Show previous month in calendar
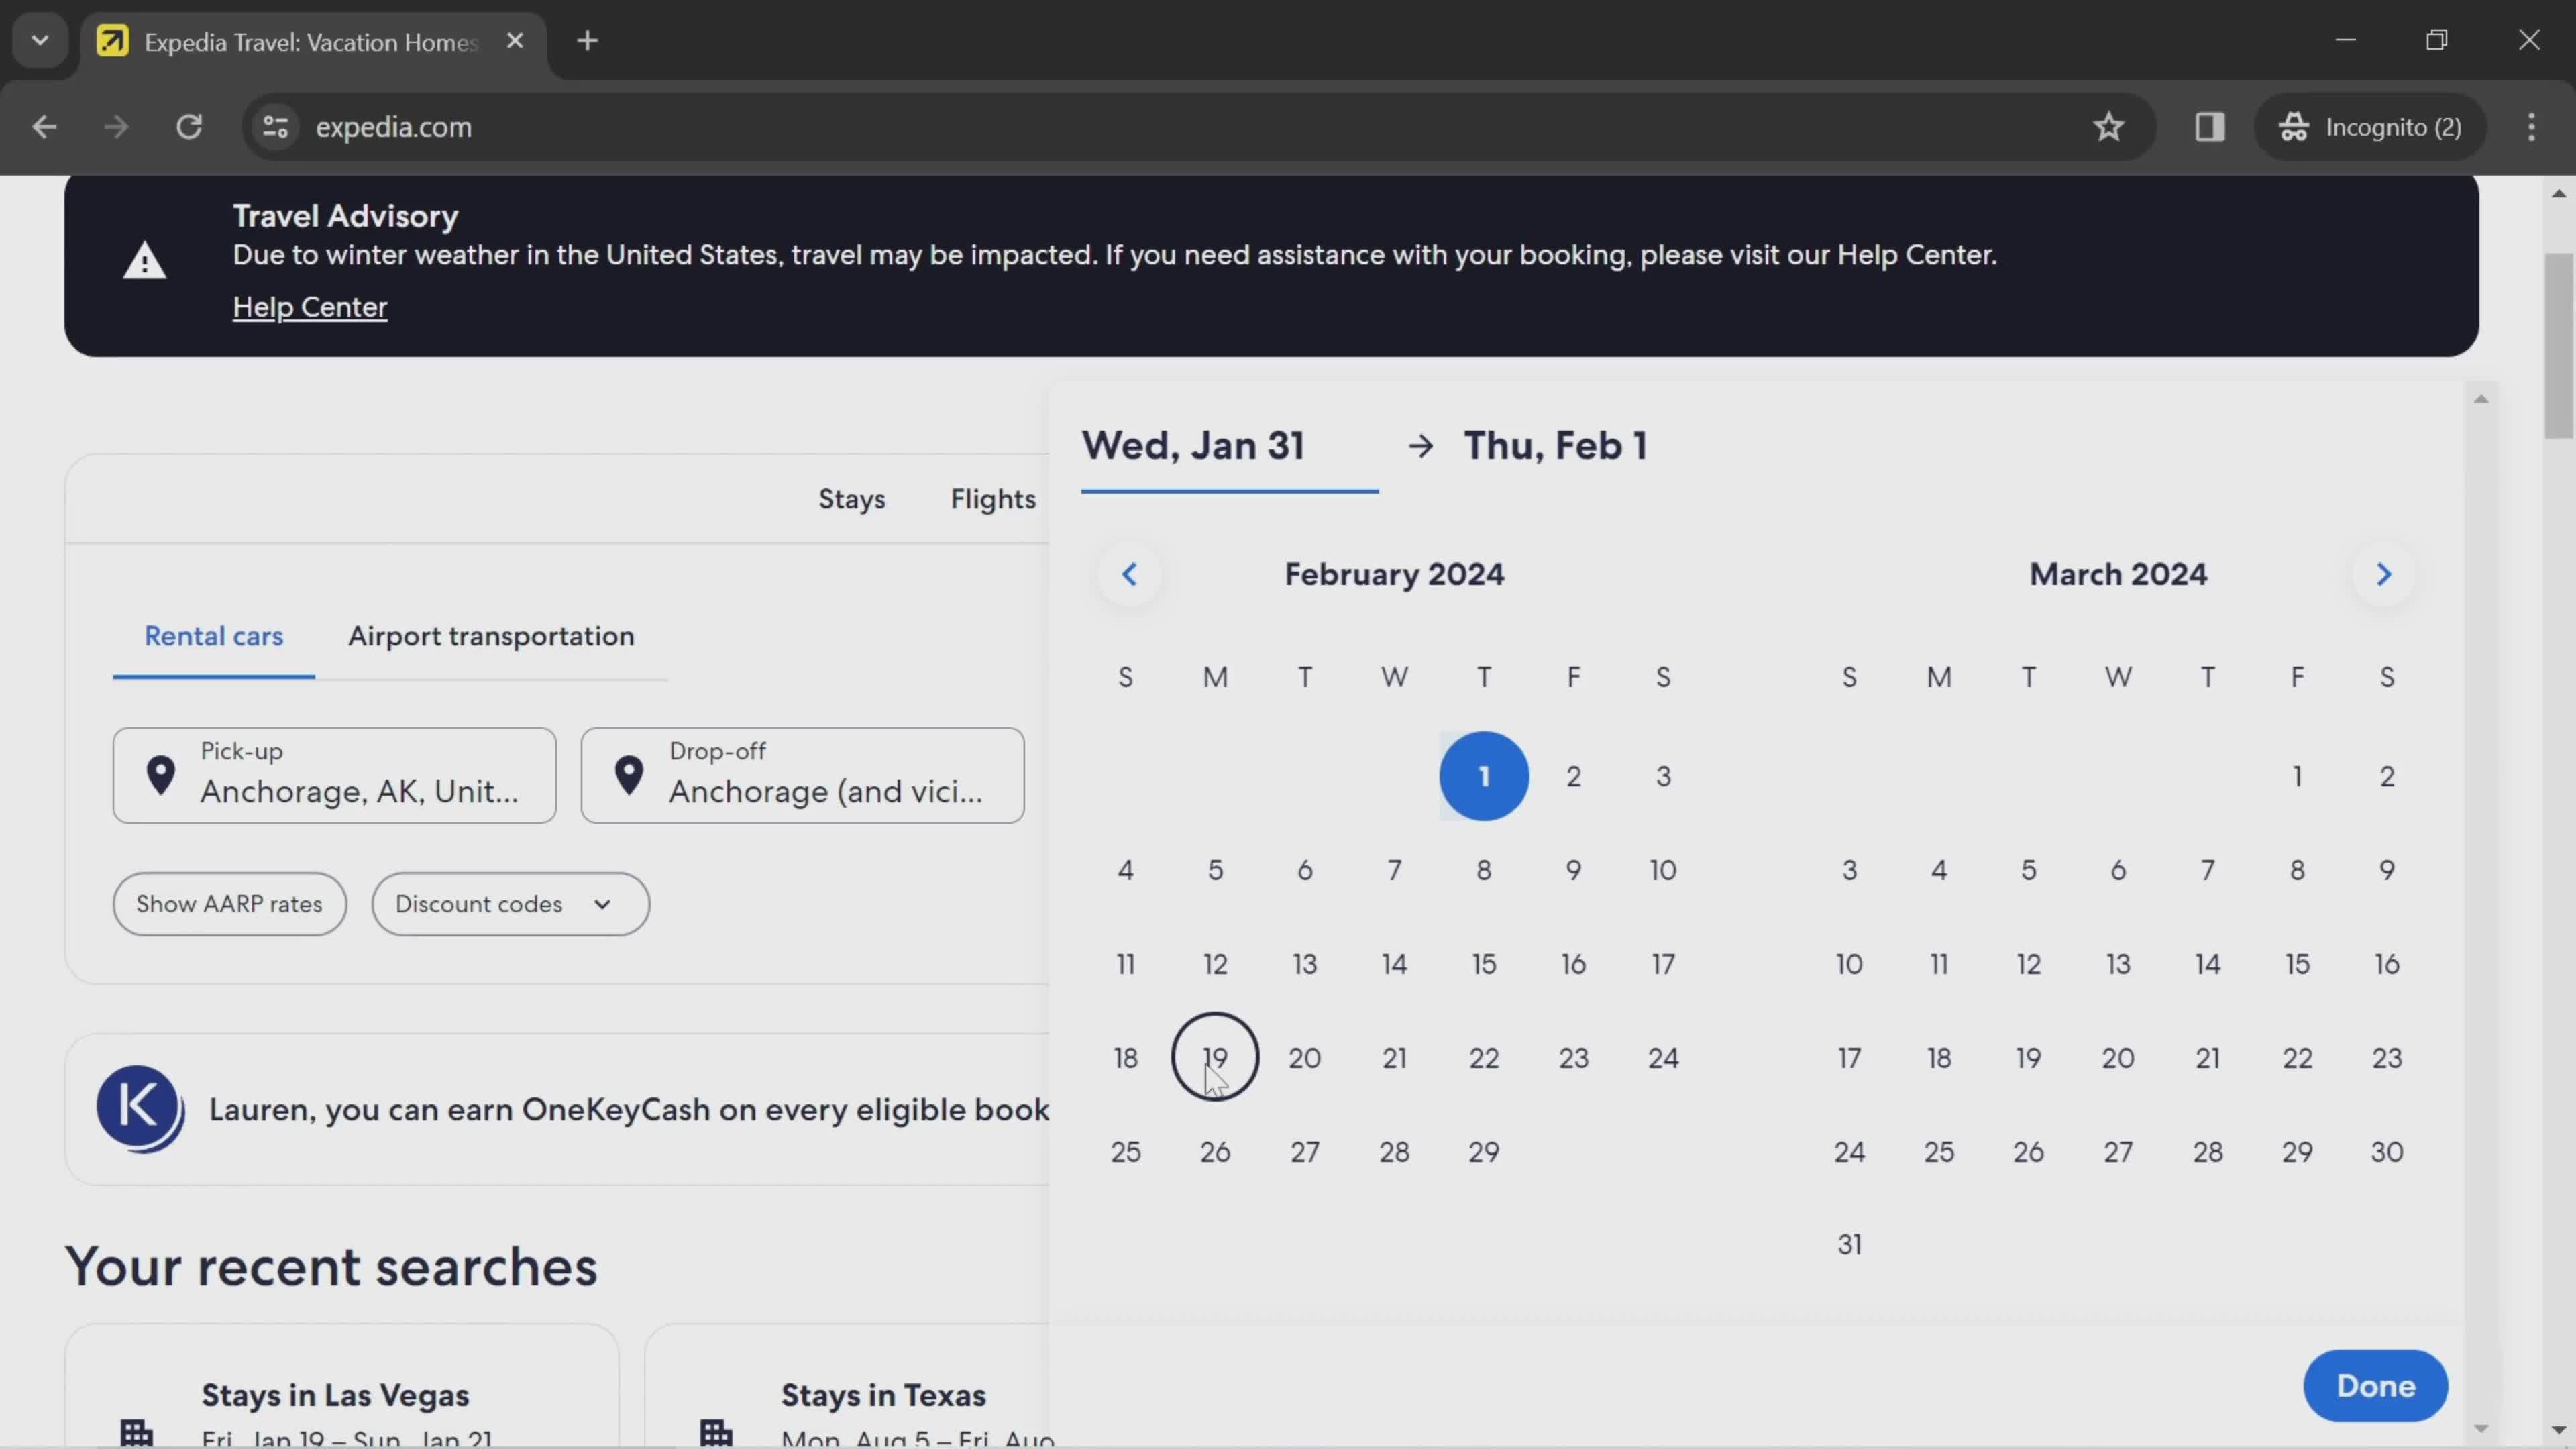The image size is (2576, 1449). [1129, 574]
